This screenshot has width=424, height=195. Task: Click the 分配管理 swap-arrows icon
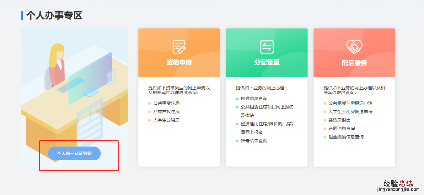(267, 47)
